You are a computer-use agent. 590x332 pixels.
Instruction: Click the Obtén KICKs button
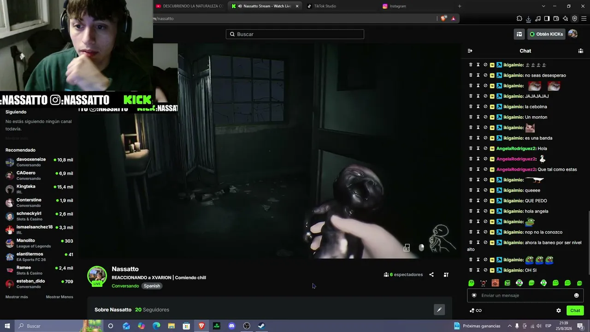[x=546, y=34]
